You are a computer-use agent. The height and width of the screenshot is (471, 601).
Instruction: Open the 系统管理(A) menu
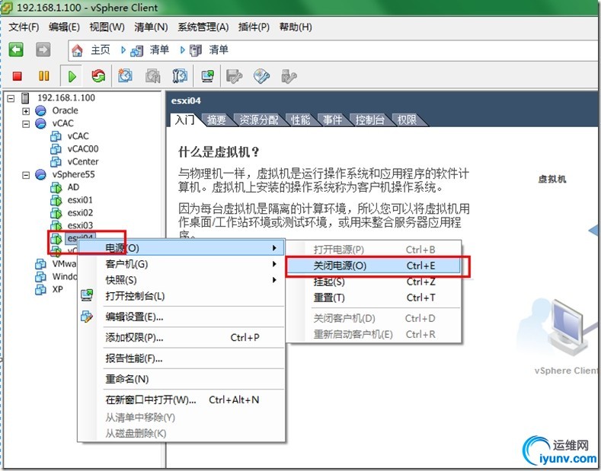pyautogui.click(x=203, y=27)
